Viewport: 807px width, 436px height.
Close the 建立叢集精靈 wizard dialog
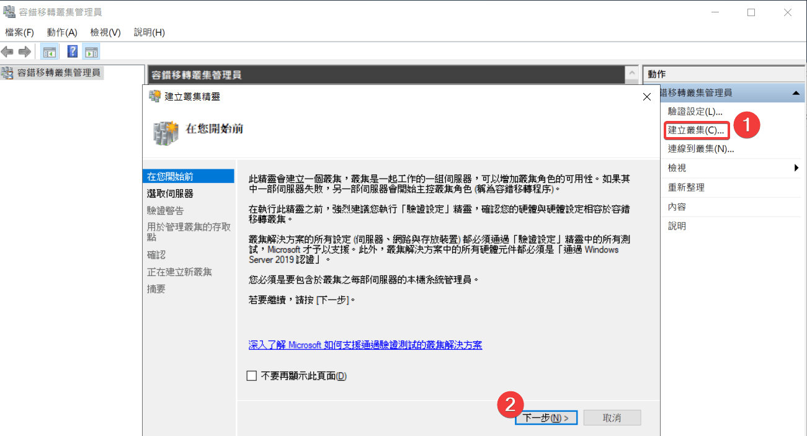click(646, 97)
